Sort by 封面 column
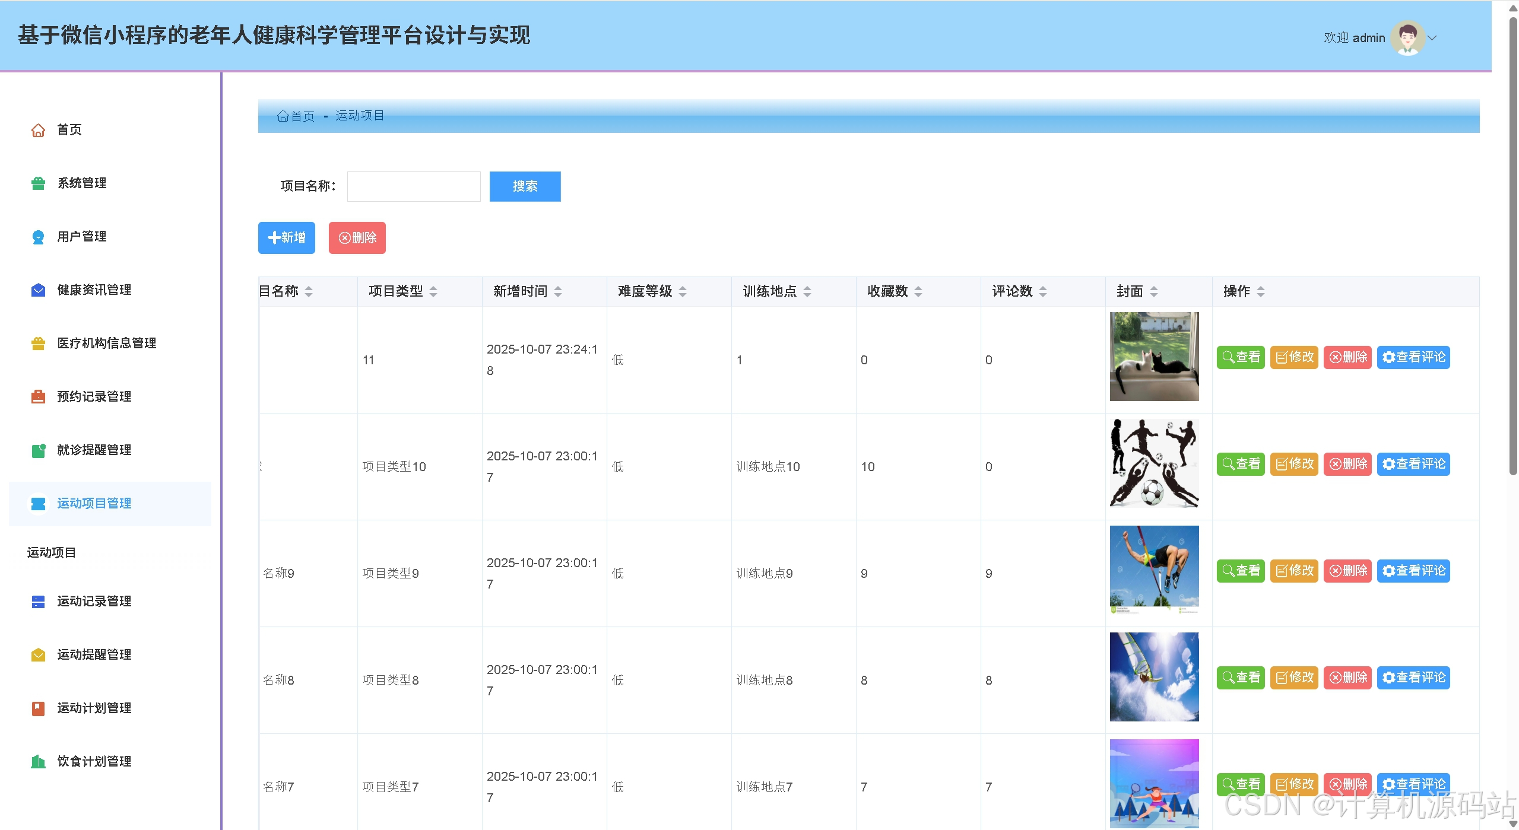Image resolution: width=1519 pixels, height=830 pixels. point(1154,291)
